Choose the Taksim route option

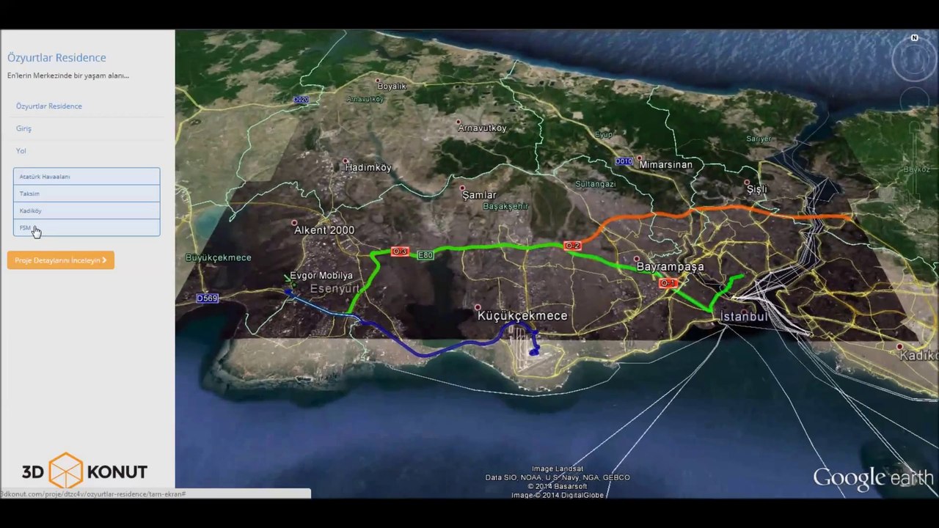(x=87, y=194)
